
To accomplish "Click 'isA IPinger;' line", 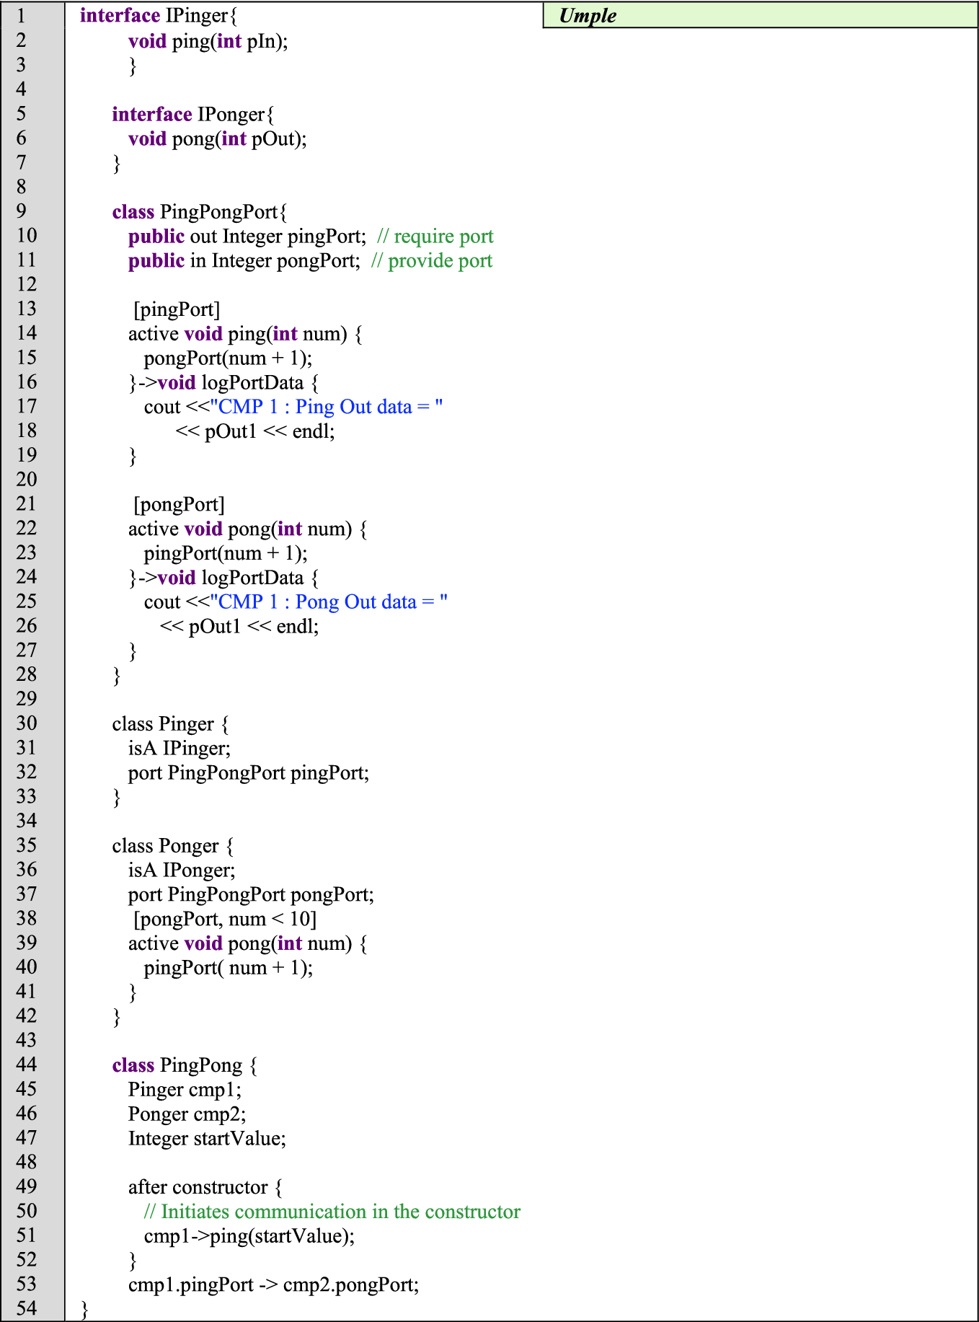I will pyautogui.click(x=180, y=749).
